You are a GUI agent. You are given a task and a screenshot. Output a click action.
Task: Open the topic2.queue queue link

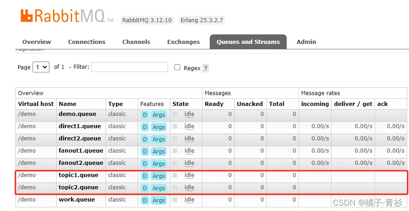coord(78,187)
